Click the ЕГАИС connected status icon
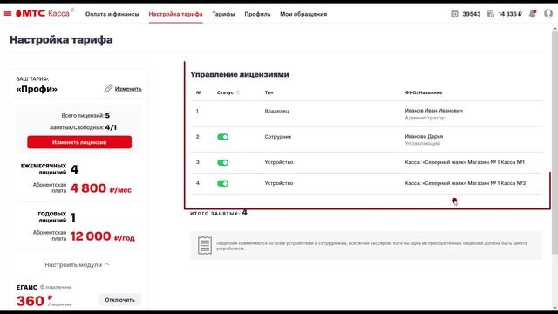This screenshot has height=314, width=558. coord(42,287)
